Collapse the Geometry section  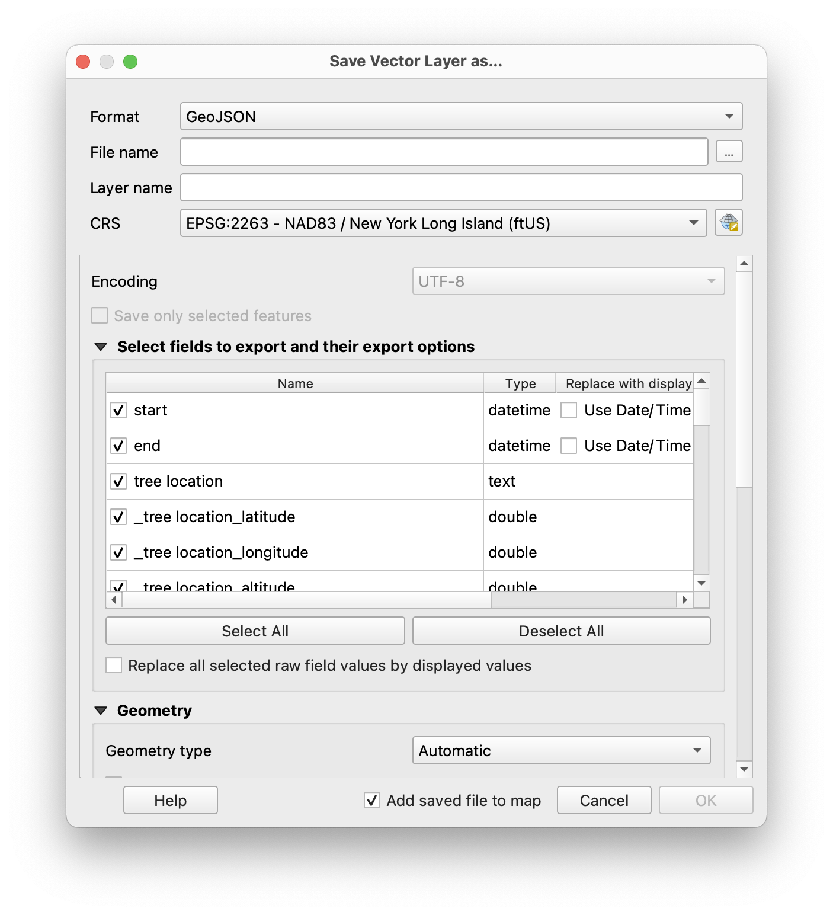(101, 711)
